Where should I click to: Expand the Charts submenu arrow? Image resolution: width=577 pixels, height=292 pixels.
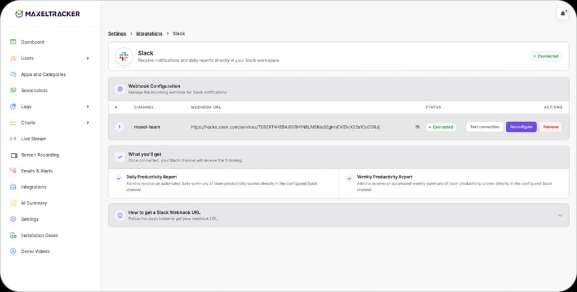pyautogui.click(x=87, y=123)
